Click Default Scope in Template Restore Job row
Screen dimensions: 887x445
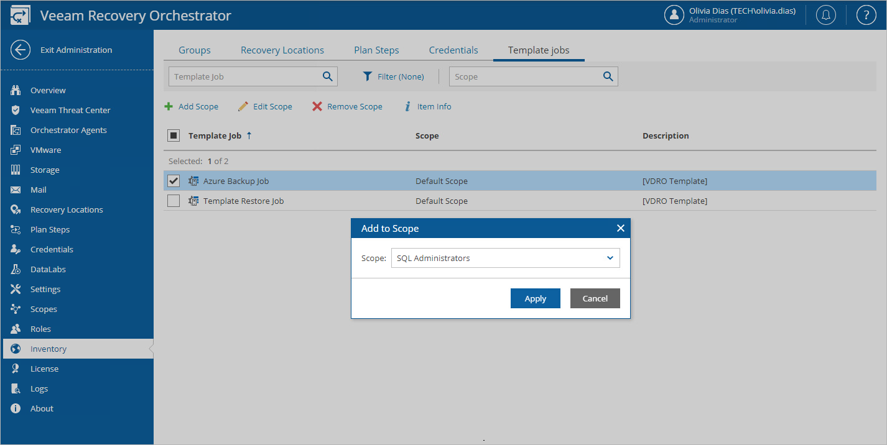pos(442,201)
